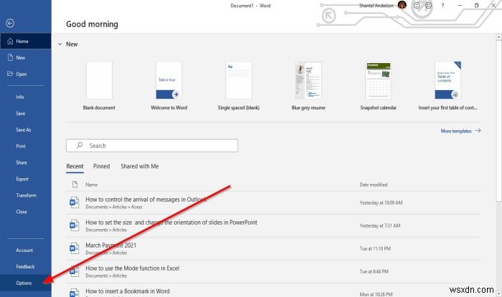502x297 pixels.
Task: Open the Info page
Action: pyautogui.click(x=26, y=97)
